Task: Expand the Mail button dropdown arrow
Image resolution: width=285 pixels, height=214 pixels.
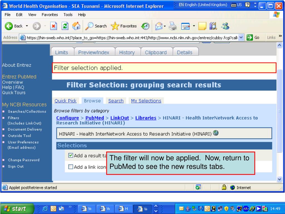Action: click(x=165, y=26)
